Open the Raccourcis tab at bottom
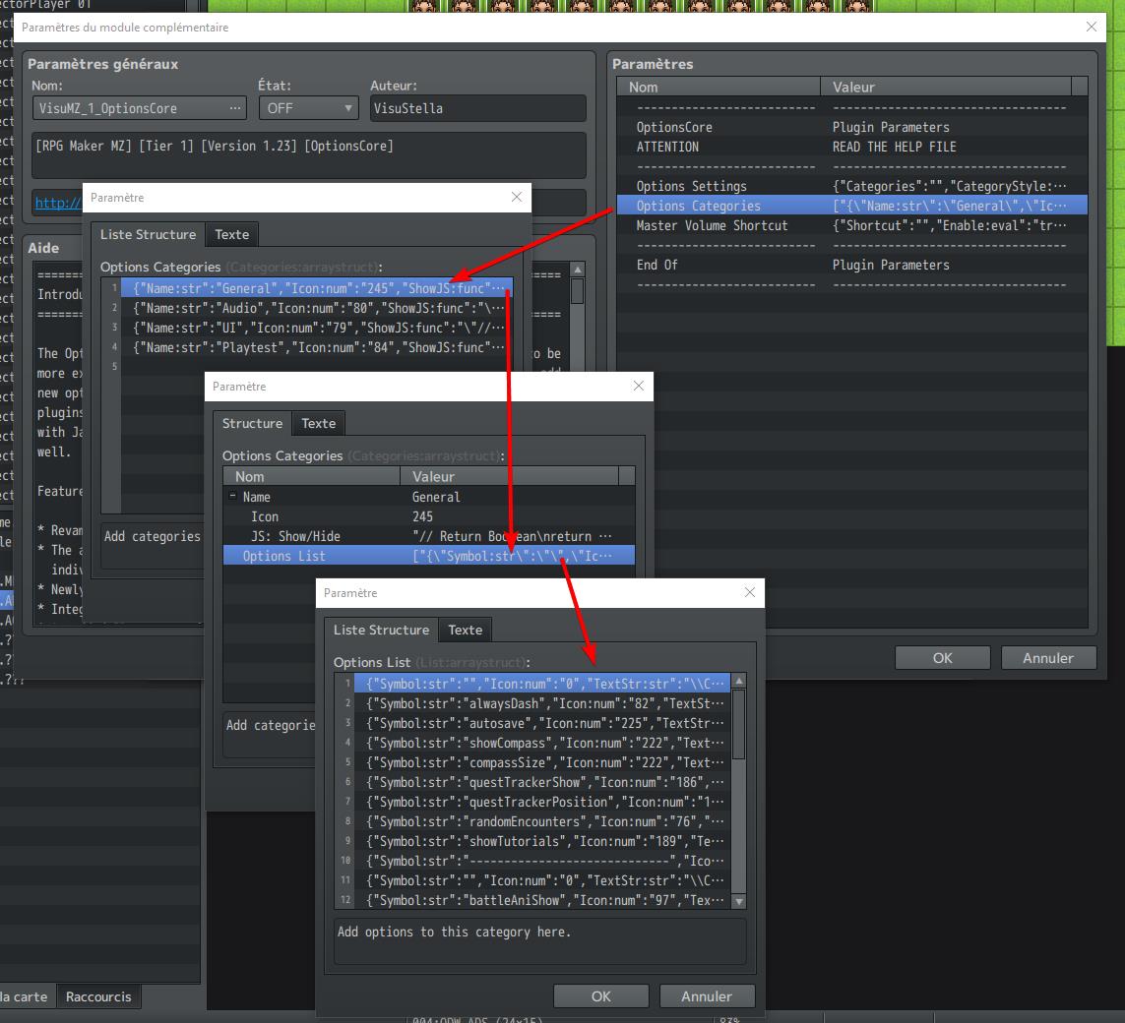Viewport: 1125px width, 1023px height. [98, 997]
